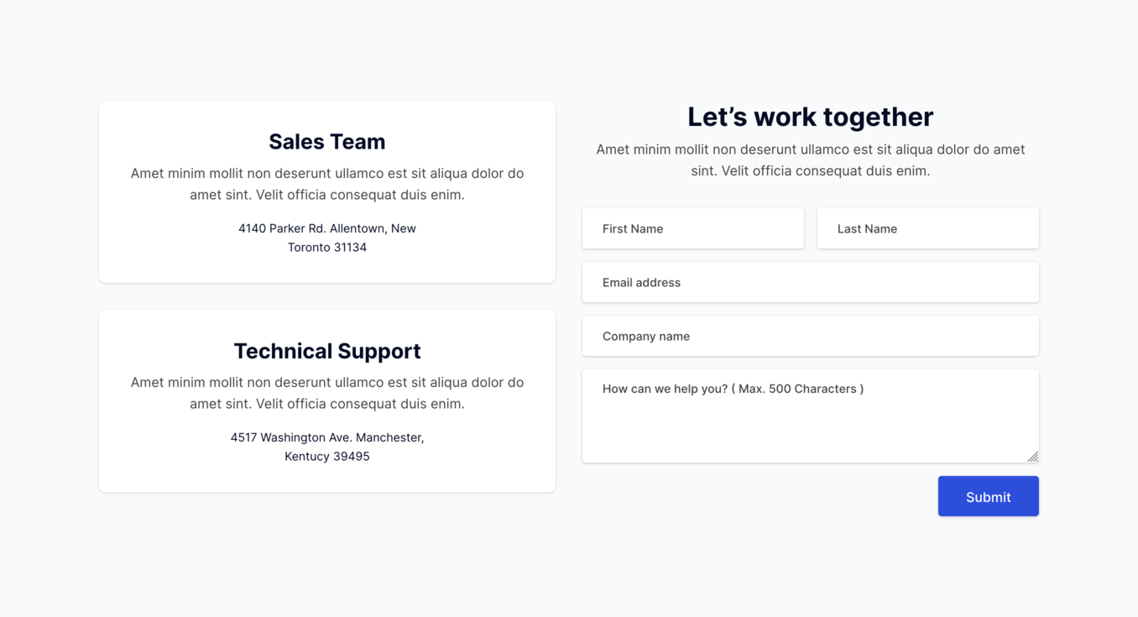
Task: Select the Sales Team card
Action: click(327, 191)
